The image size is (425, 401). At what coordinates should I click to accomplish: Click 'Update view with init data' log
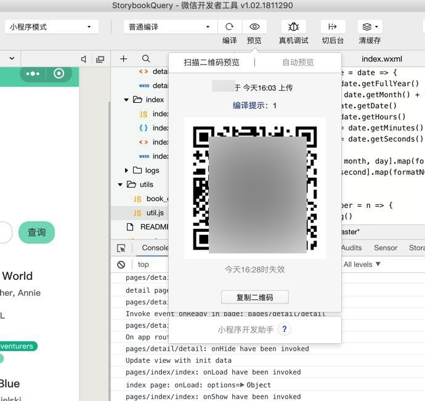[x=179, y=360]
